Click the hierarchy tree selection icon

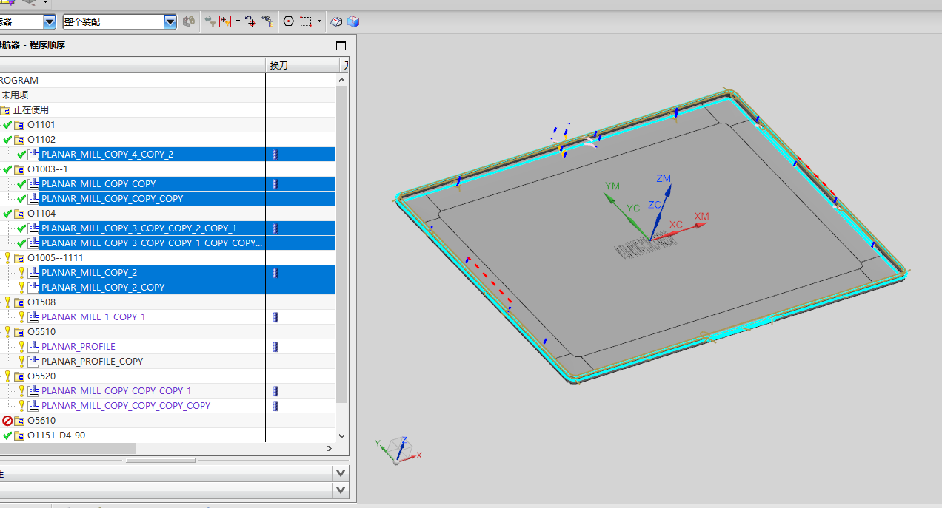[x=267, y=21]
